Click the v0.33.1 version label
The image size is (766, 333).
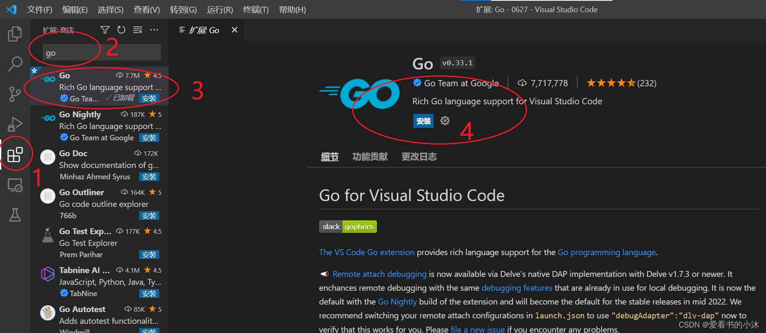point(457,63)
